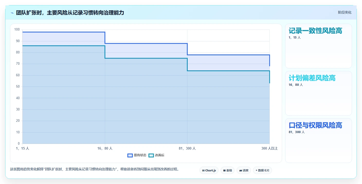Click the y-axis value 0
362x184 pixels.
point(19,144)
